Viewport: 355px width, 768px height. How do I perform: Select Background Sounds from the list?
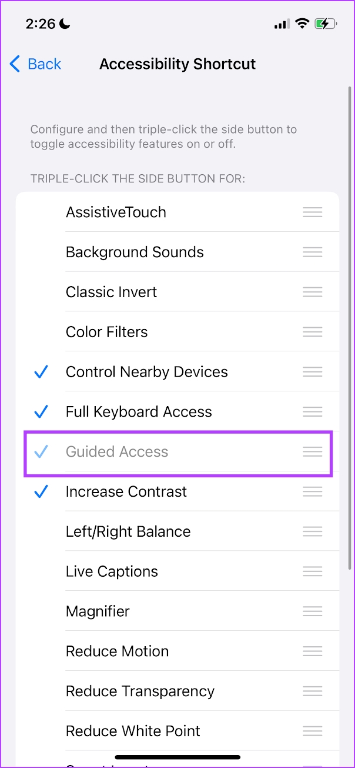click(135, 252)
